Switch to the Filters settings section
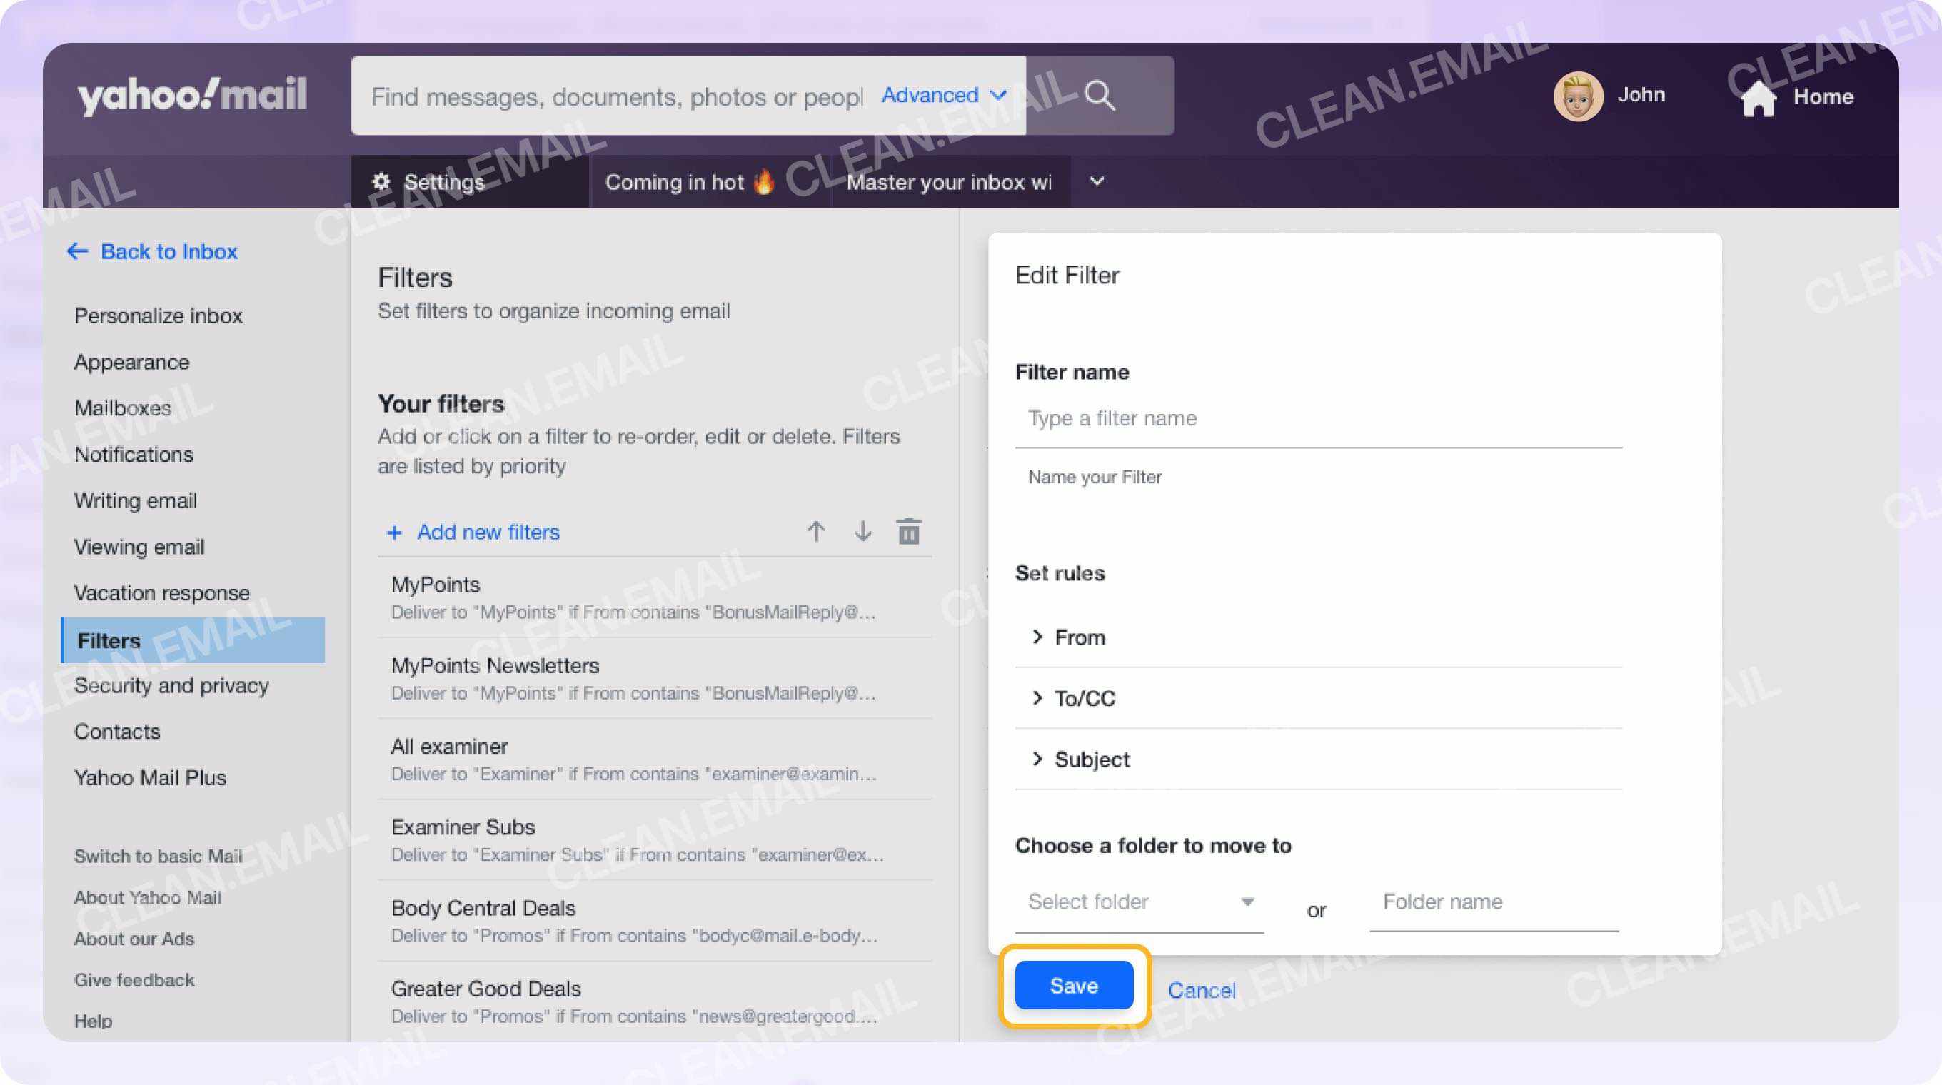Screen dimensions: 1942x1085 pyautogui.click(x=108, y=640)
